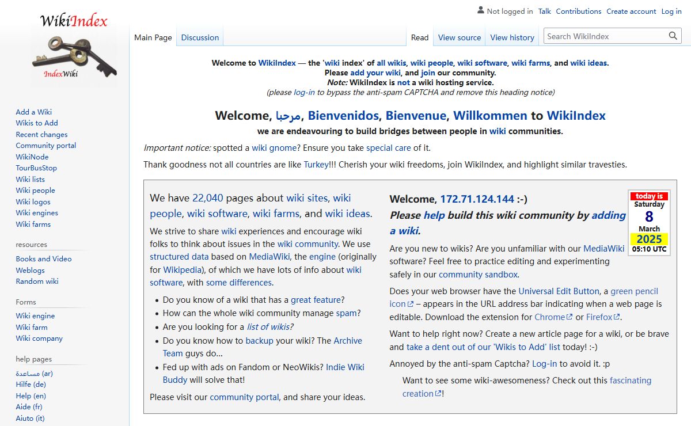Open the Wiki logos sidebar link

[33, 201]
